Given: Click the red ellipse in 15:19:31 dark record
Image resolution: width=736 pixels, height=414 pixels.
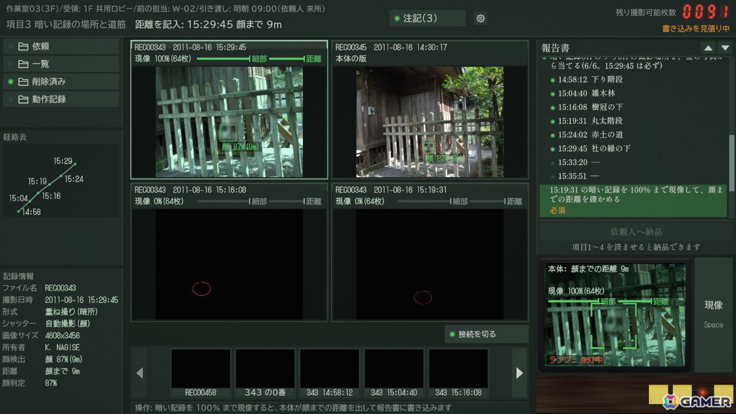Looking at the screenshot, I should [x=422, y=297].
